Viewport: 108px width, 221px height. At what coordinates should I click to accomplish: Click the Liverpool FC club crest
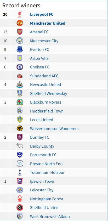[x=20, y=14]
